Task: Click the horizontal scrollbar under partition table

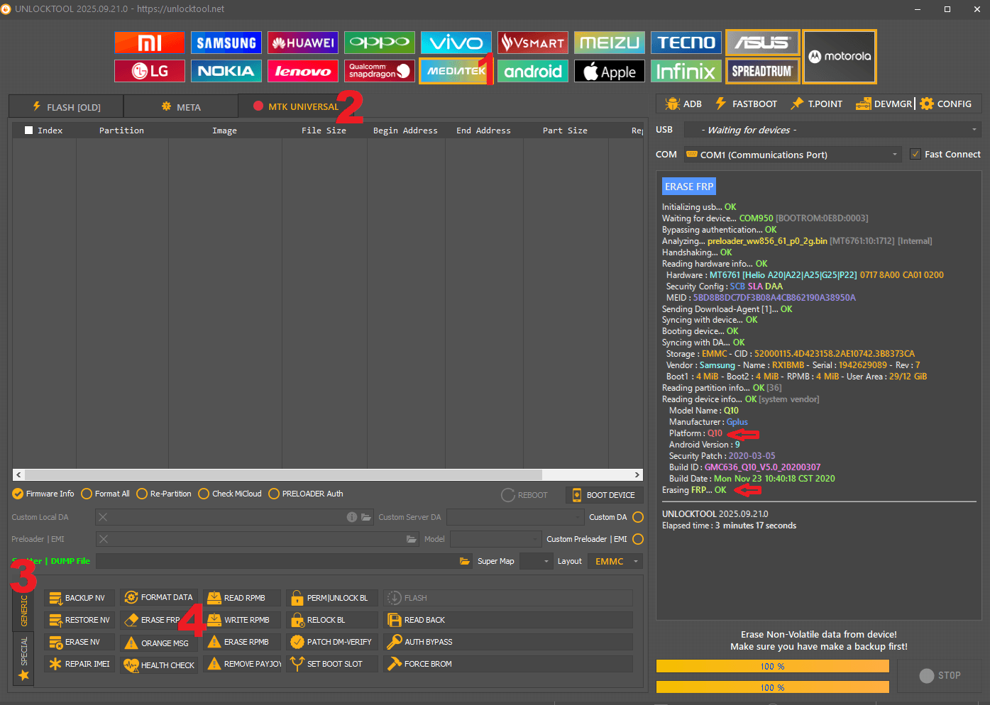Action: point(284,475)
